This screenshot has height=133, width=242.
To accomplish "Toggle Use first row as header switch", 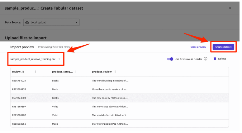I will point(170,59).
